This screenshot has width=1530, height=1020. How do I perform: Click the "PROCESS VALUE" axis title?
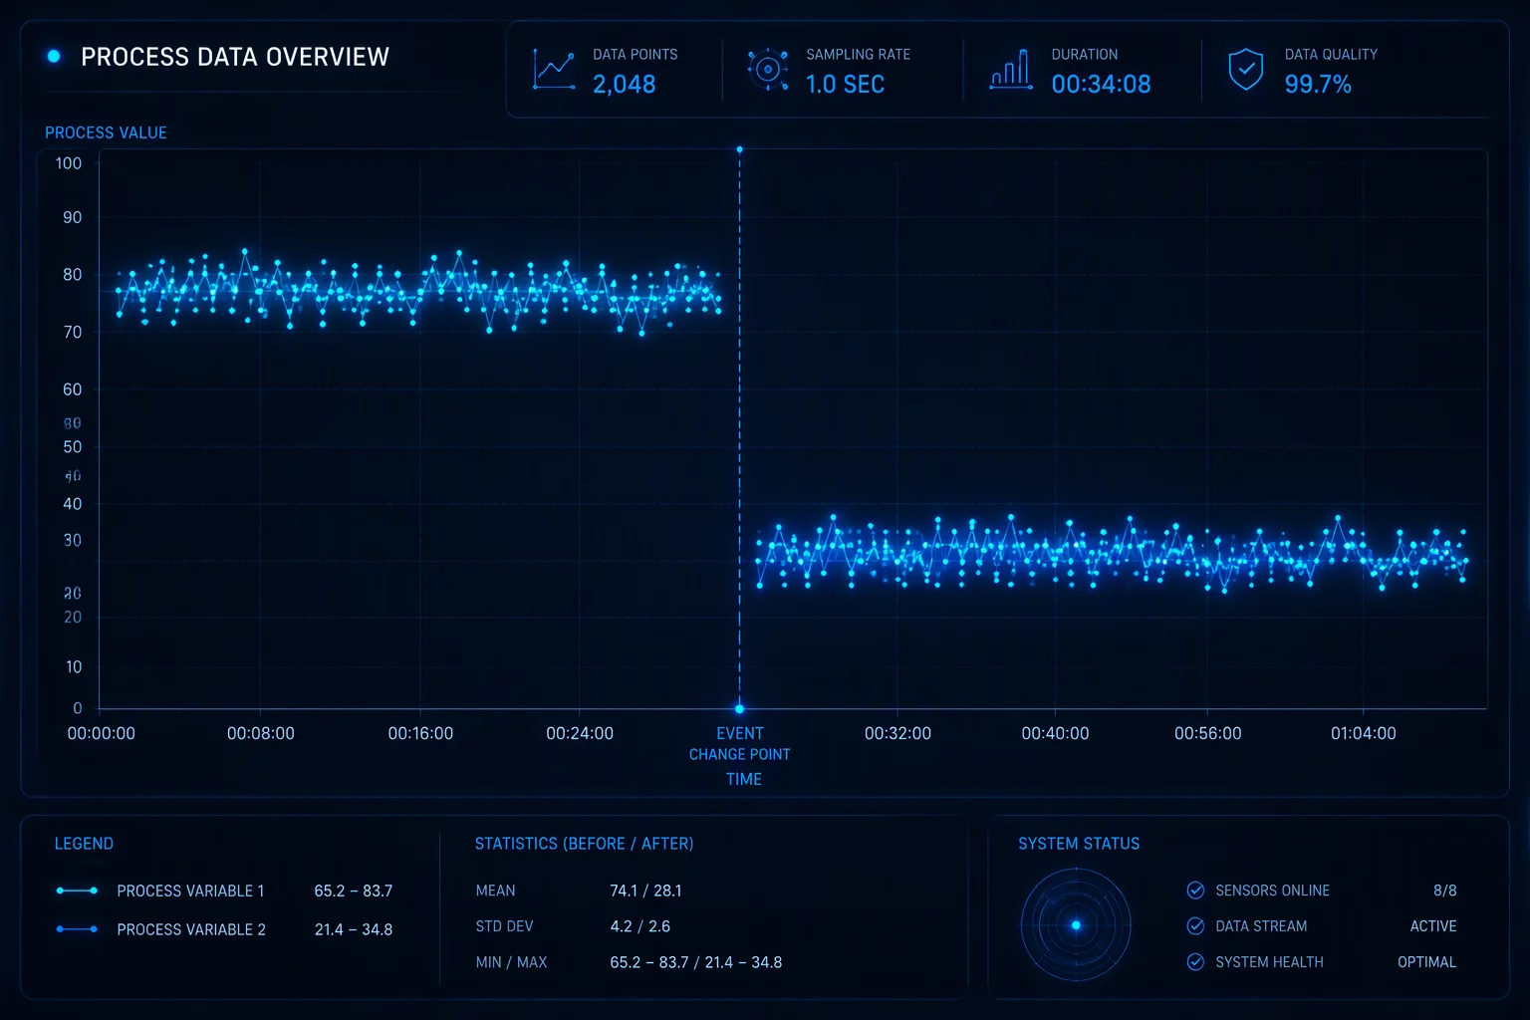(x=106, y=132)
